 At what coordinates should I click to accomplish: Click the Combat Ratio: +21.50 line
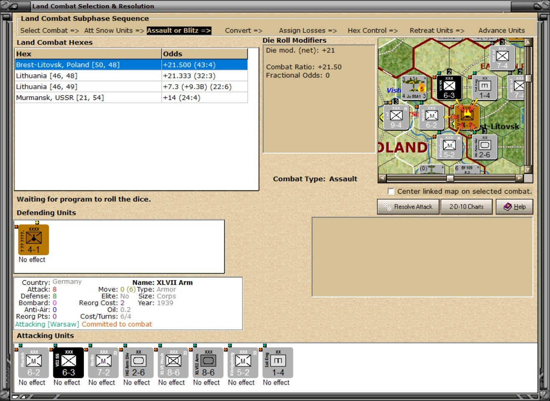click(304, 67)
